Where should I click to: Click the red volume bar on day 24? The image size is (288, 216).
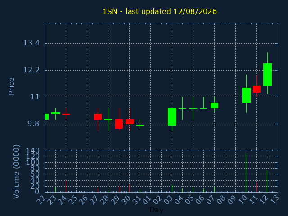[x=66, y=187]
